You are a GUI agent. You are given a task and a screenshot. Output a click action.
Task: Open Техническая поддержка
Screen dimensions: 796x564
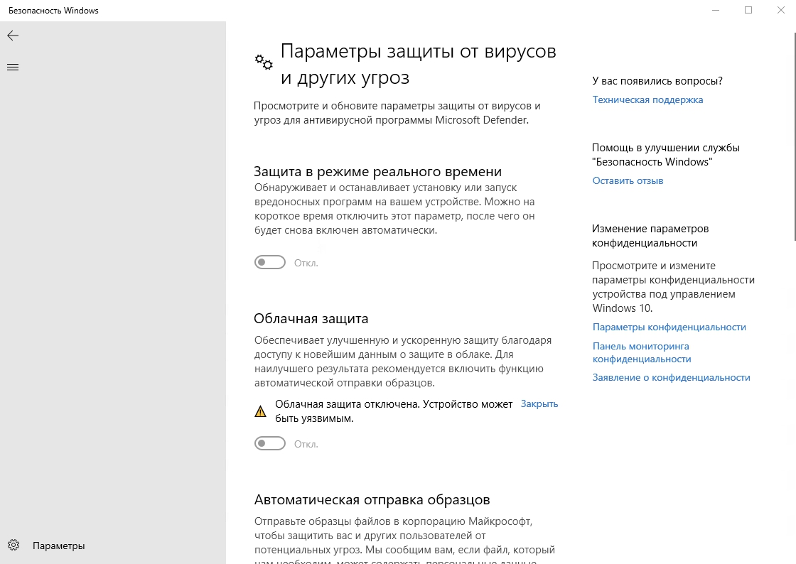(647, 99)
